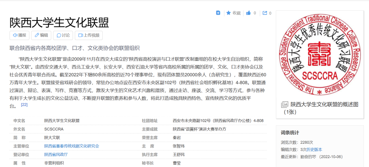Click the 外文名 value SCSCCRA in table
Image resolution: width=369 pixels, height=167 pixels.
coord(54,129)
